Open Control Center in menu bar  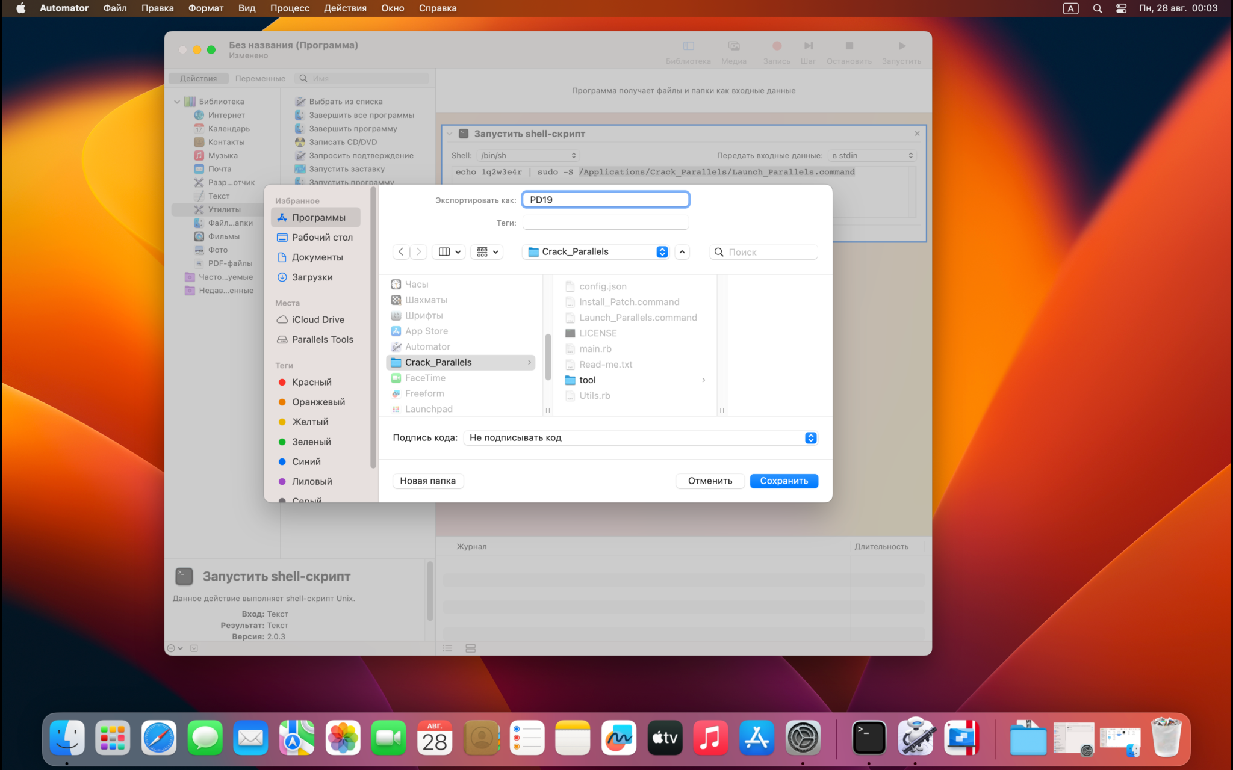point(1121,8)
